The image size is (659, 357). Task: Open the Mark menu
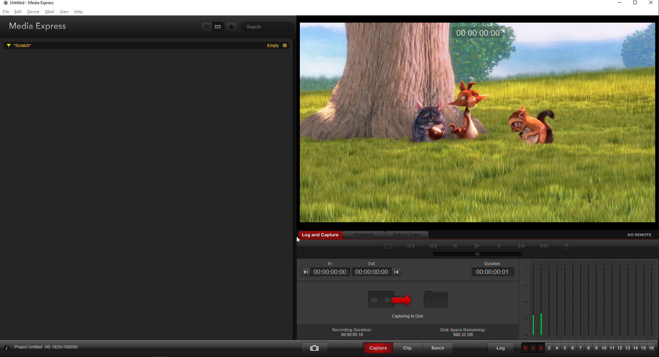pos(49,12)
